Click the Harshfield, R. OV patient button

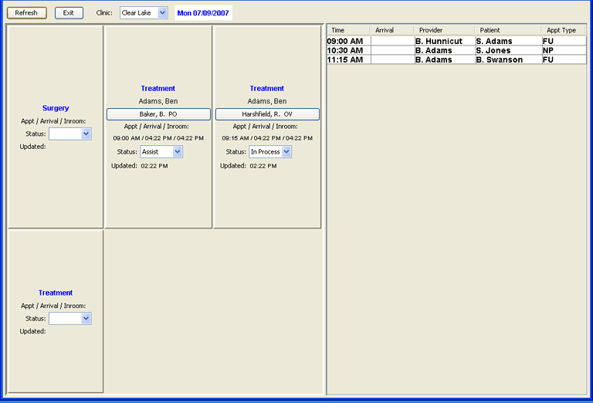point(267,113)
